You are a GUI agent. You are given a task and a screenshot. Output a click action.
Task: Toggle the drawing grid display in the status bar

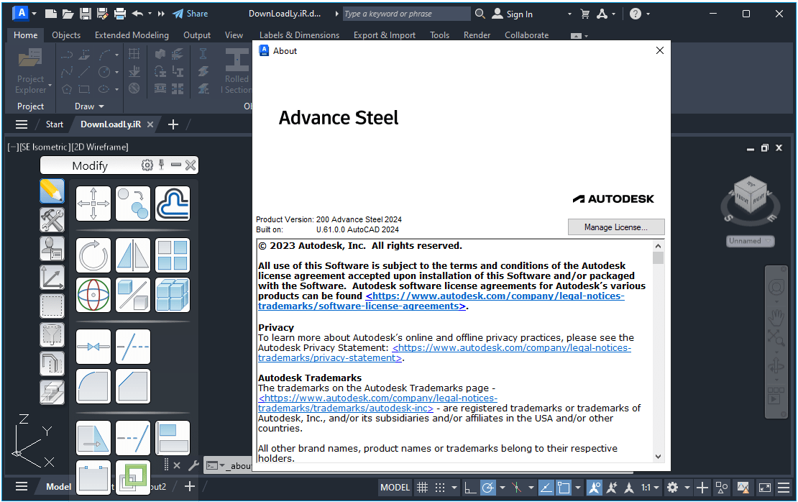[423, 486]
